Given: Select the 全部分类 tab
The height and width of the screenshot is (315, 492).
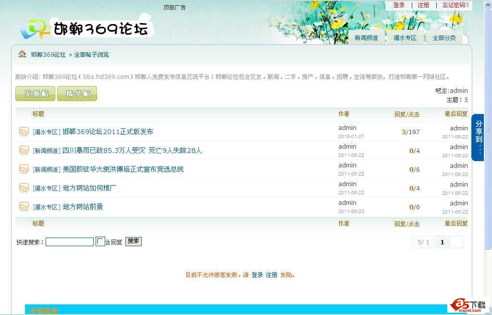Looking at the screenshot, I should pyautogui.click(x=444, y=38).
